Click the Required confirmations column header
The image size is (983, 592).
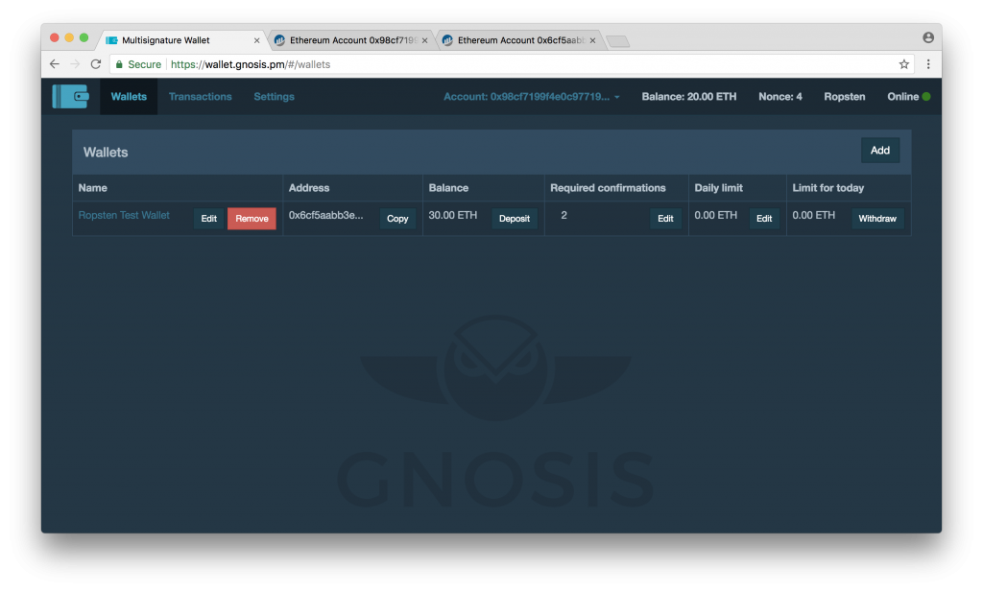[608, 188]
